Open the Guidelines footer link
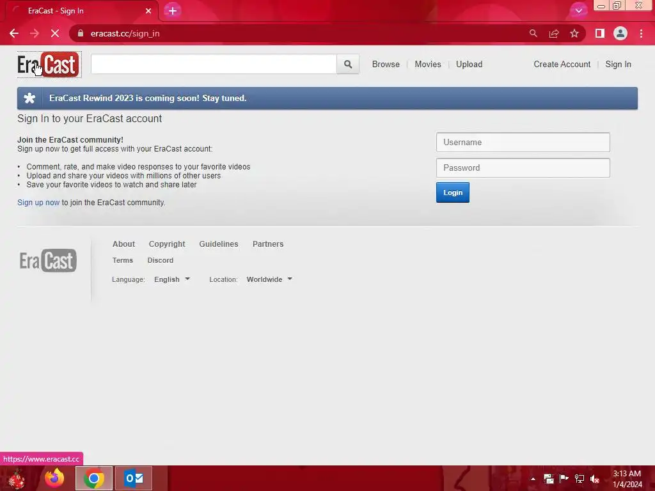The image size is (655, 491). pyautogui.click(x=219, y=244)
